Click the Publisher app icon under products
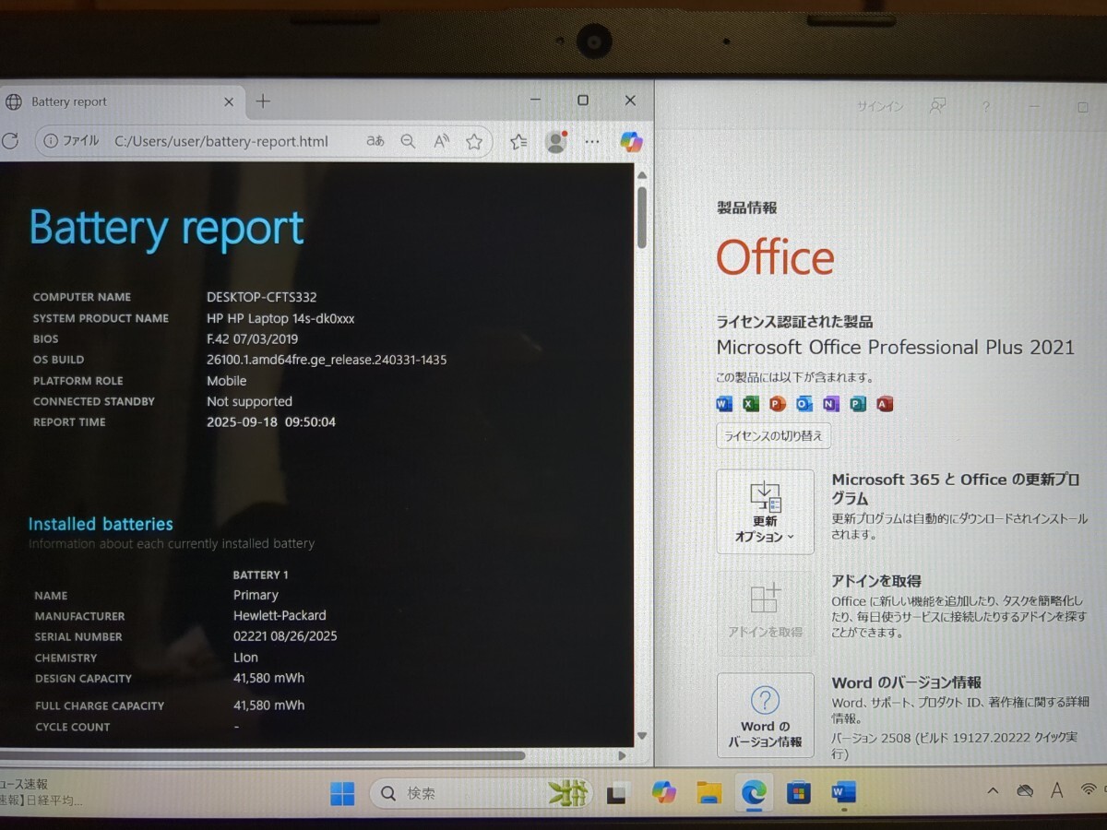The width and height of the screenshot is (1107, 830). click(x=858, y=404)
